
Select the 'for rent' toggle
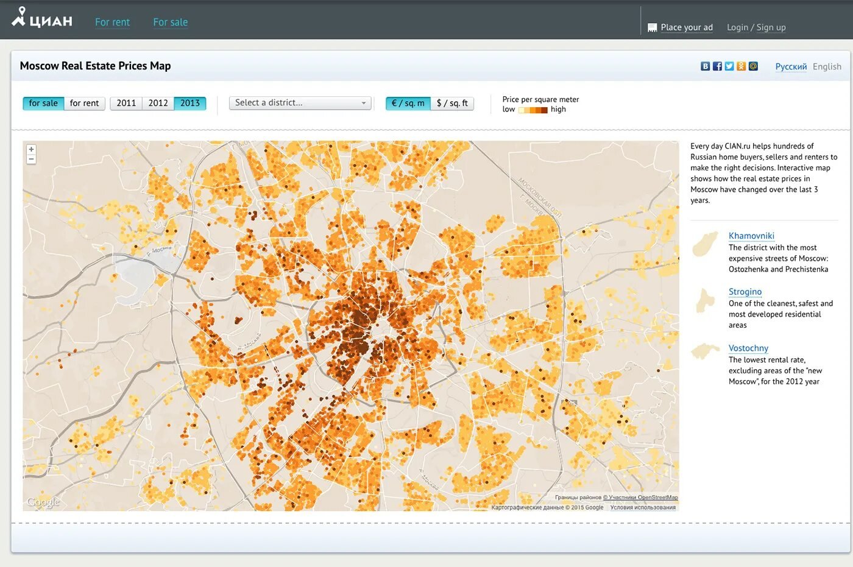(x=84, y=103)
